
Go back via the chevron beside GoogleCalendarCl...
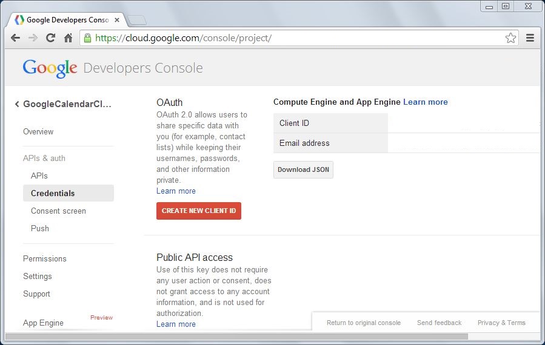pyautogui.click(x=17, y=104)
